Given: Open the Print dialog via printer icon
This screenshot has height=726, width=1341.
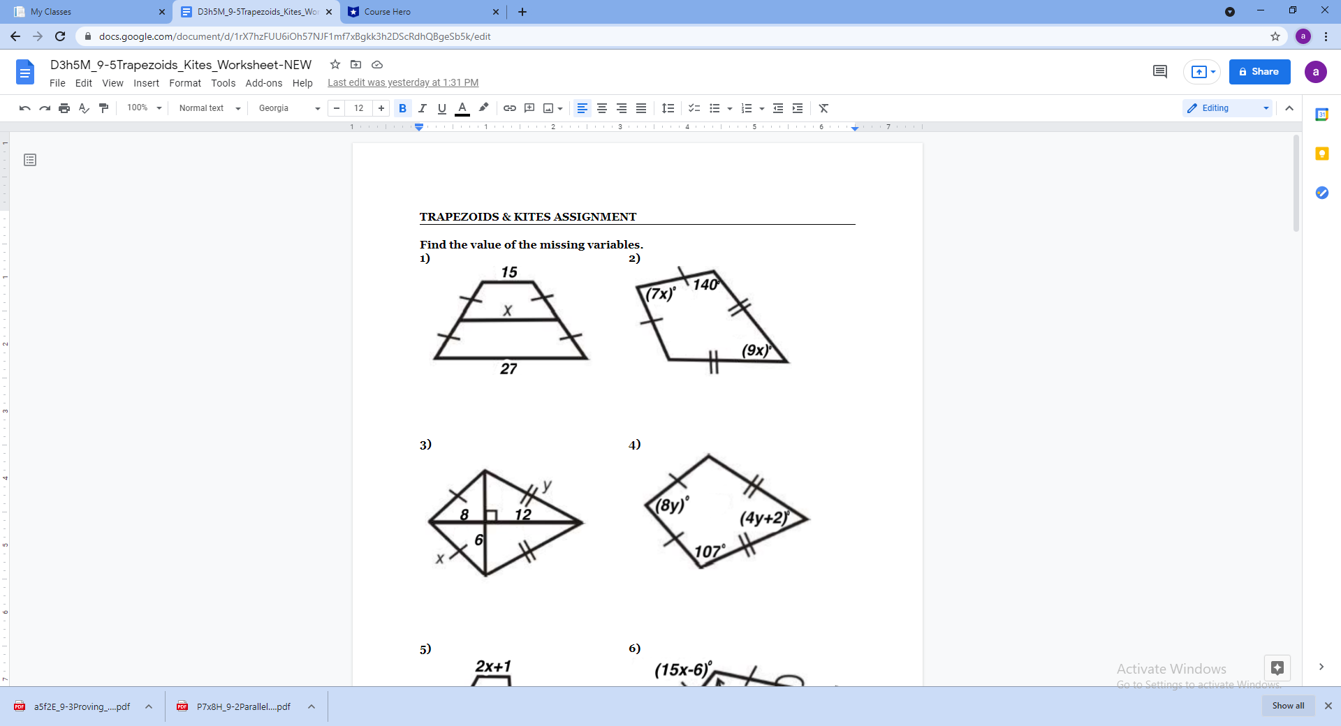Looking at the screenshot, I should coord(64,108).
